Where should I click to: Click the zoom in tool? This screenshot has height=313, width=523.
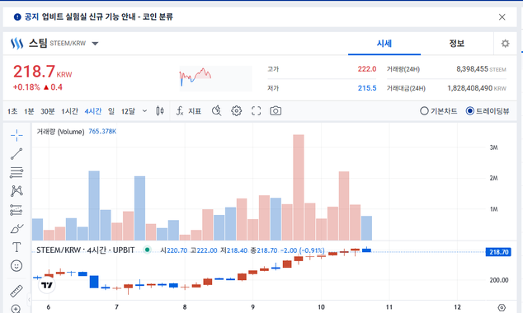click(16, 309)
